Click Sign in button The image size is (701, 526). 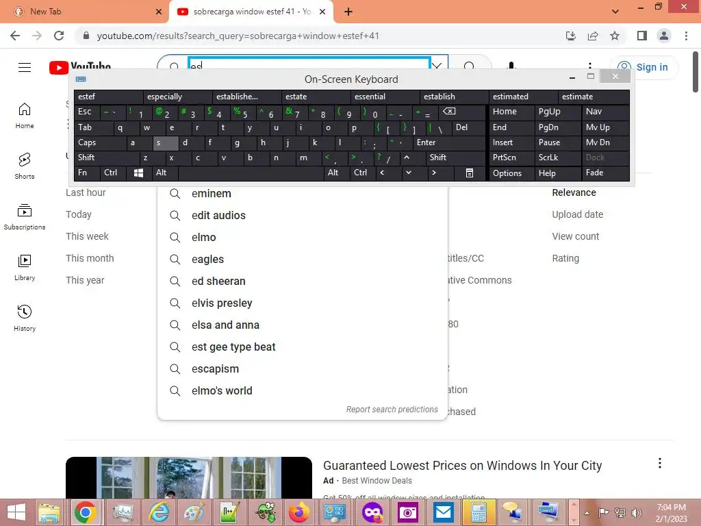tap(644, 67)
